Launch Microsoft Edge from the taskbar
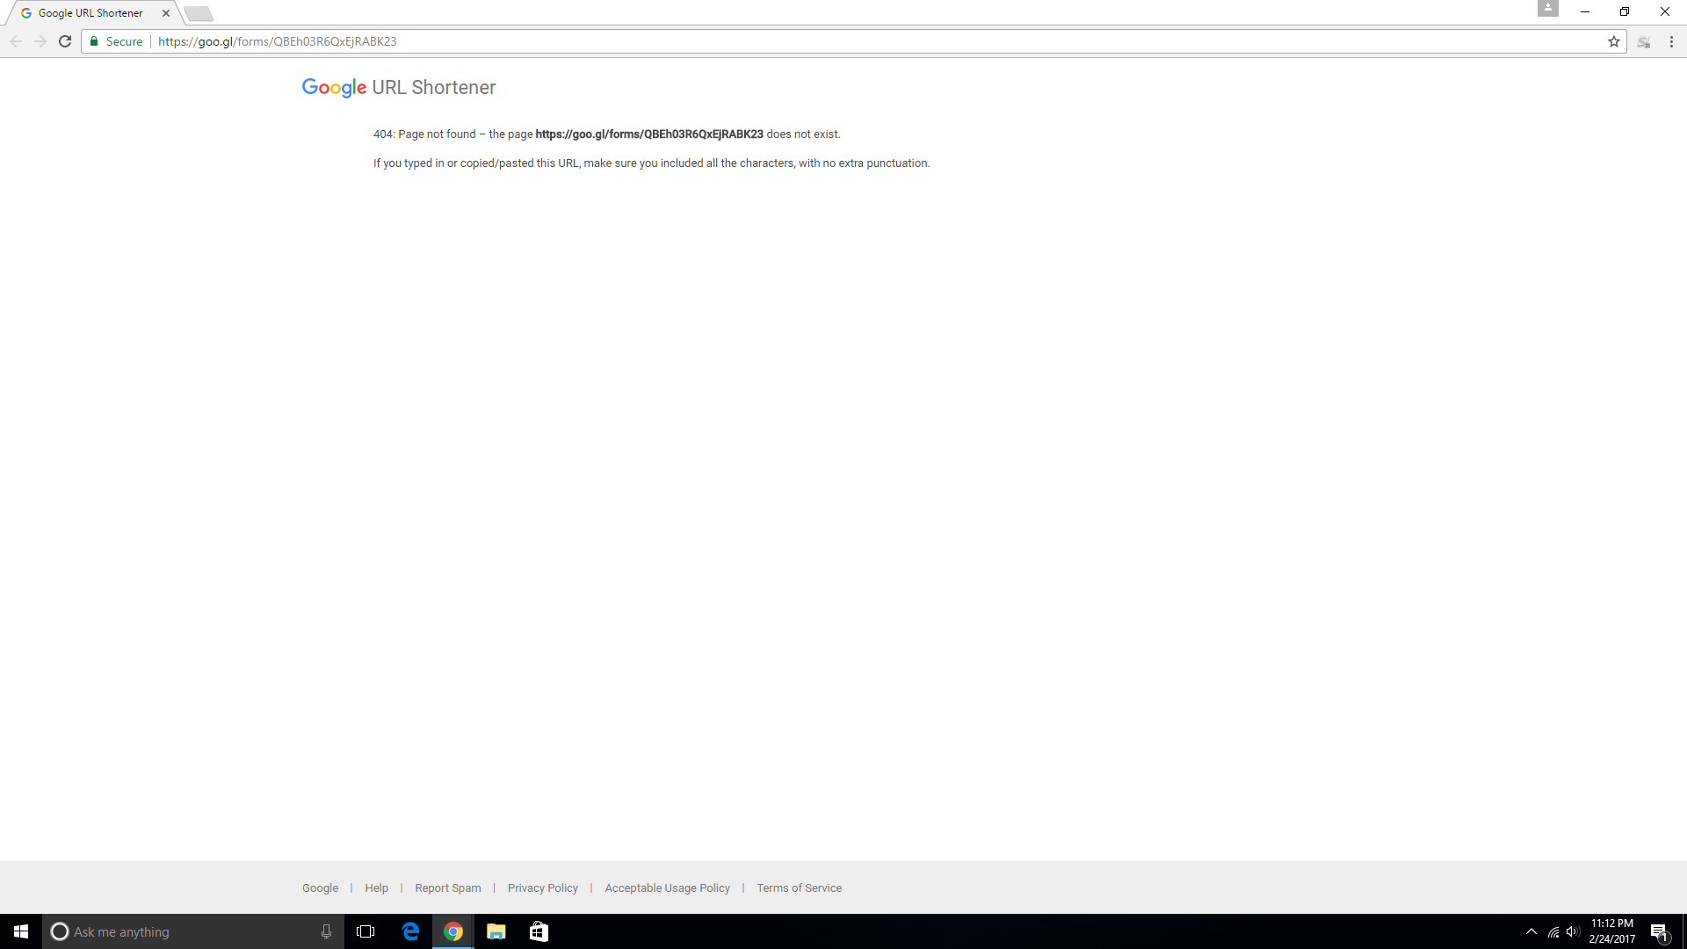Image resolution: width=1687 pixels, height=949 pixels. [410, 931]
